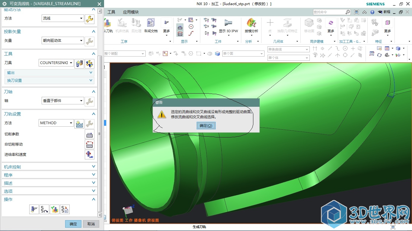Viewport: 412px width, 231px height.
Task: Open shop documentation (车间文档)
Action: (151, 26)
